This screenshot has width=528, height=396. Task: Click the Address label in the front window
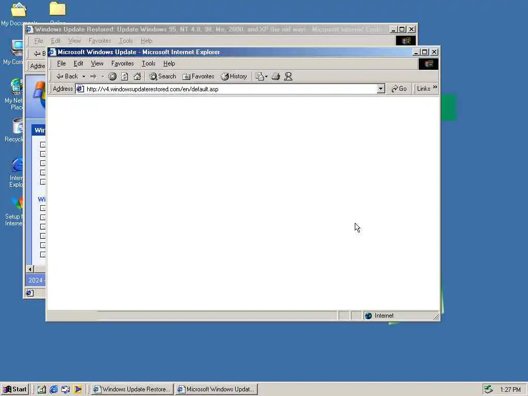pos(62,89)
